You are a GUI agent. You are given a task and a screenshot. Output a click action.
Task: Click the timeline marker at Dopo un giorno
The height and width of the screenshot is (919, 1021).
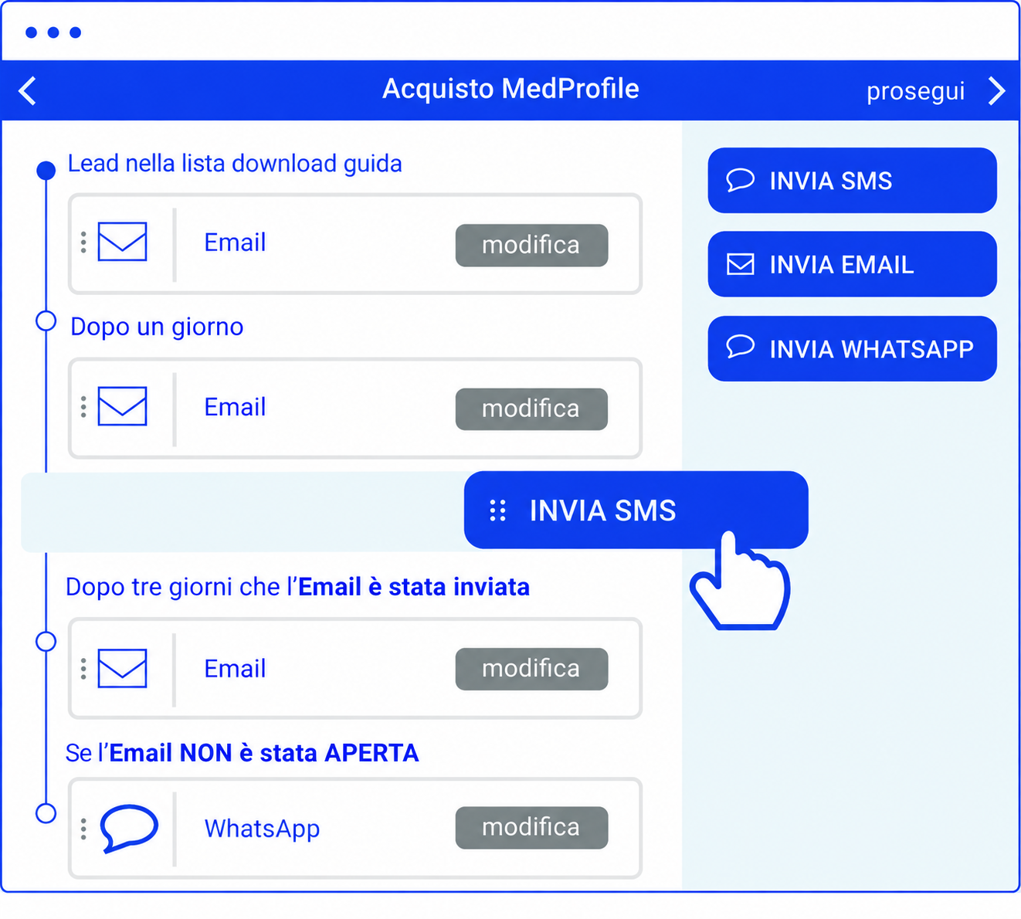46,320
